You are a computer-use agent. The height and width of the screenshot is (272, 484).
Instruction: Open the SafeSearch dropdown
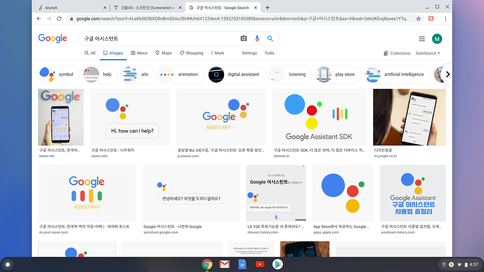[x=428, y=53]
